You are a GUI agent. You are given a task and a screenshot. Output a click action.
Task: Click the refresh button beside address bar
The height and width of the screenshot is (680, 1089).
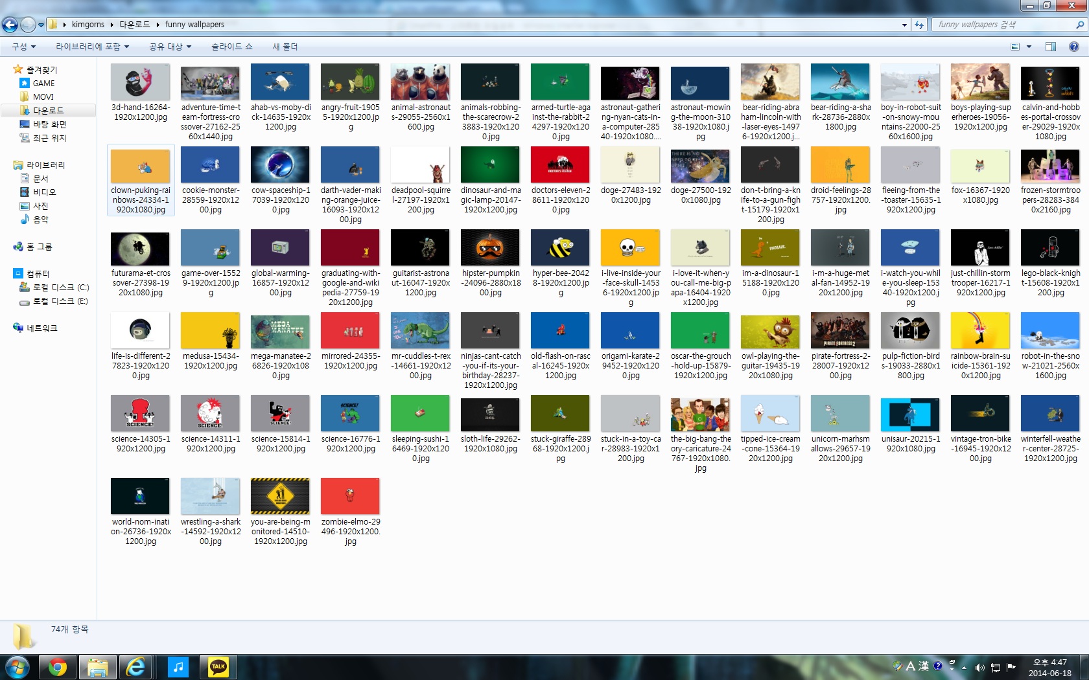click(x=919, y=25)
